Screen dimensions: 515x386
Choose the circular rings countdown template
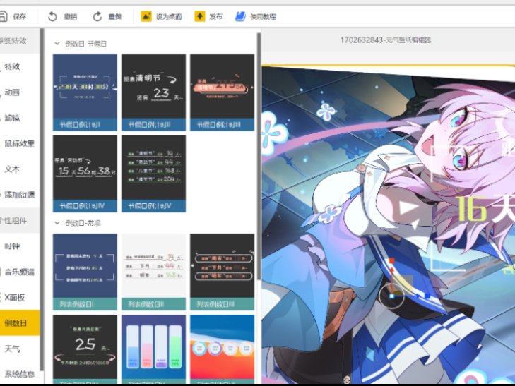coord(222,349)
